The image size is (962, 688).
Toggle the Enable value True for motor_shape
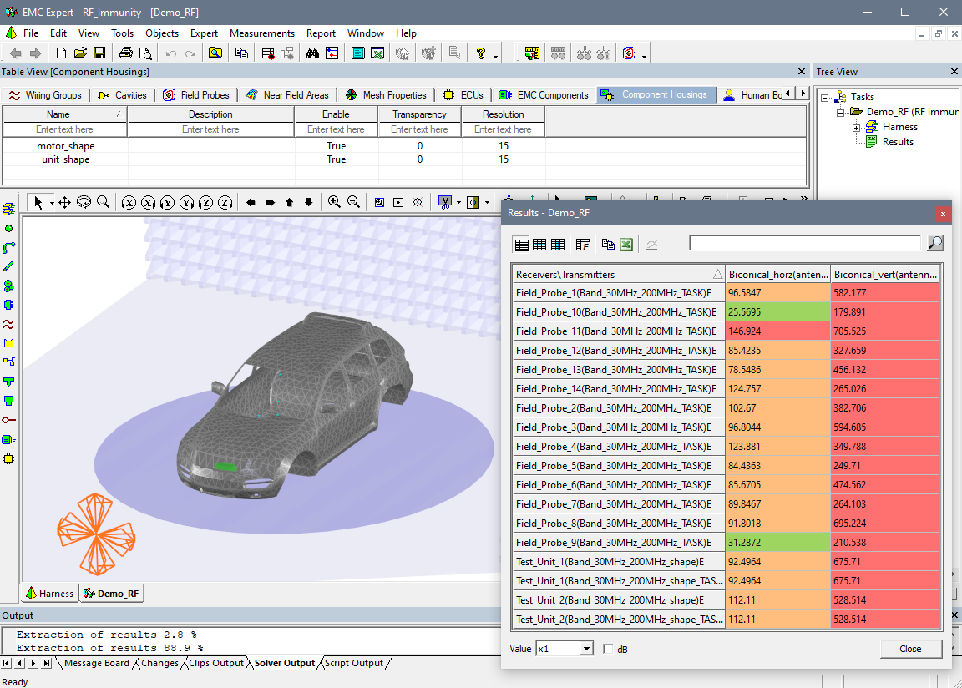tap(337, 146)
